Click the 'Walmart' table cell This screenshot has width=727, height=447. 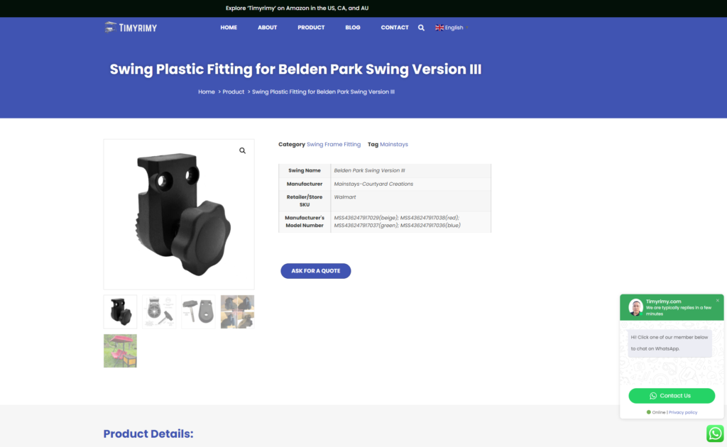(411, 201)
